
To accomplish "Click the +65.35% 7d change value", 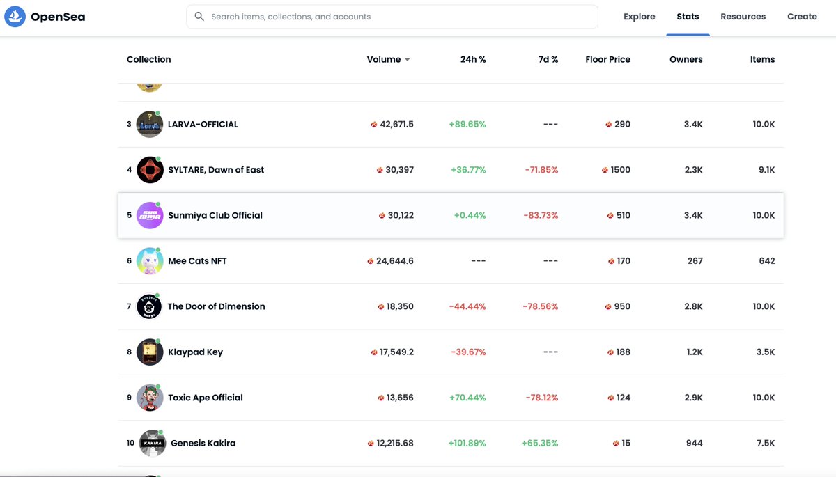I will tap(540, 444).
